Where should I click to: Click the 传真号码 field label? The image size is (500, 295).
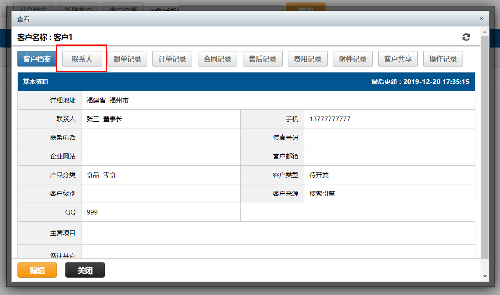coord(285,138)
